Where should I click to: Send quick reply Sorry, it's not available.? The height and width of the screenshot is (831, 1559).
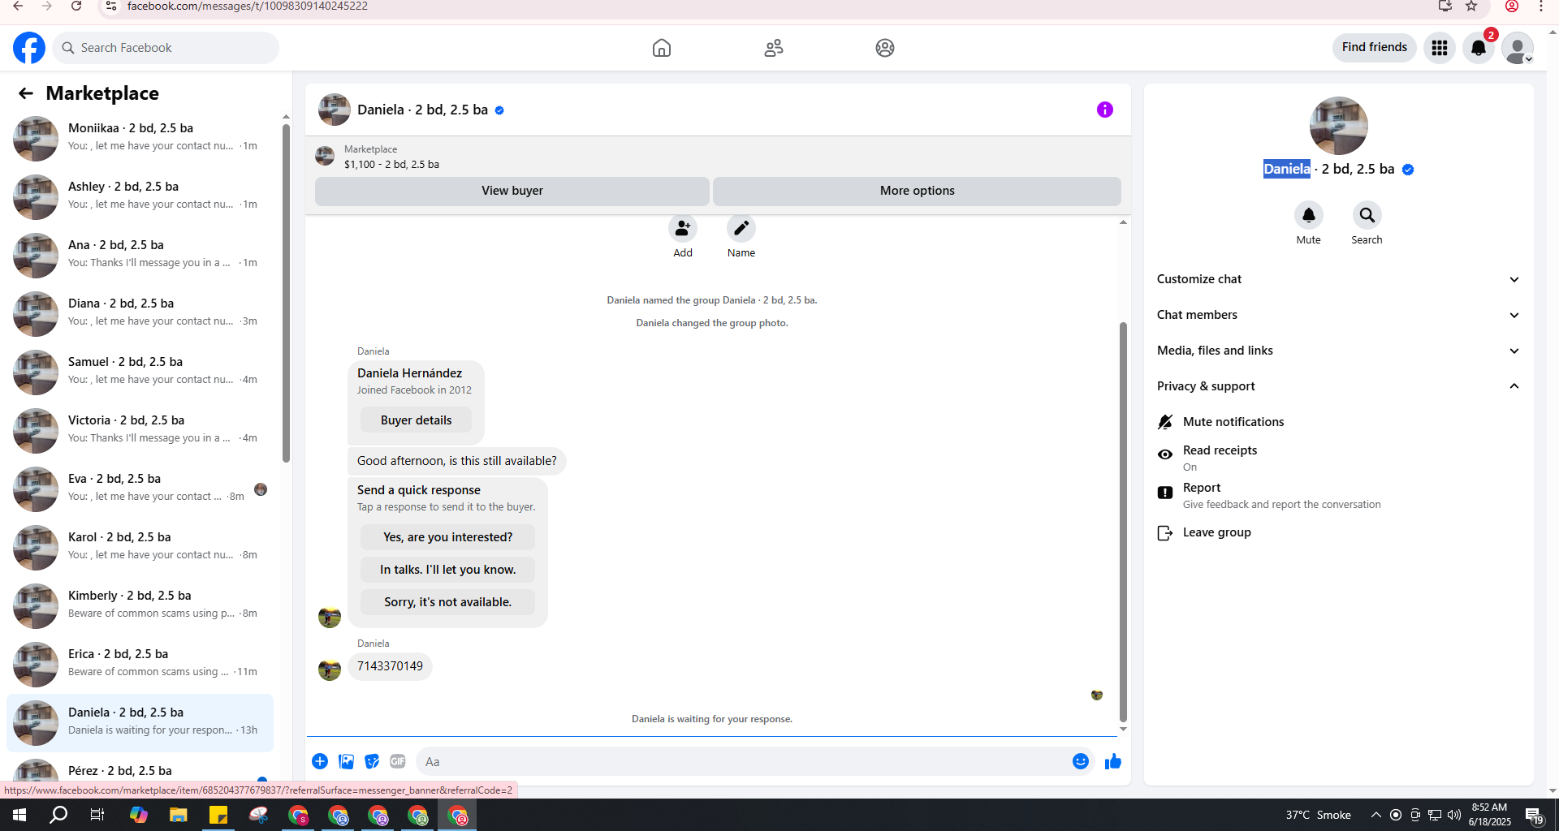click(x=447, y=602)
